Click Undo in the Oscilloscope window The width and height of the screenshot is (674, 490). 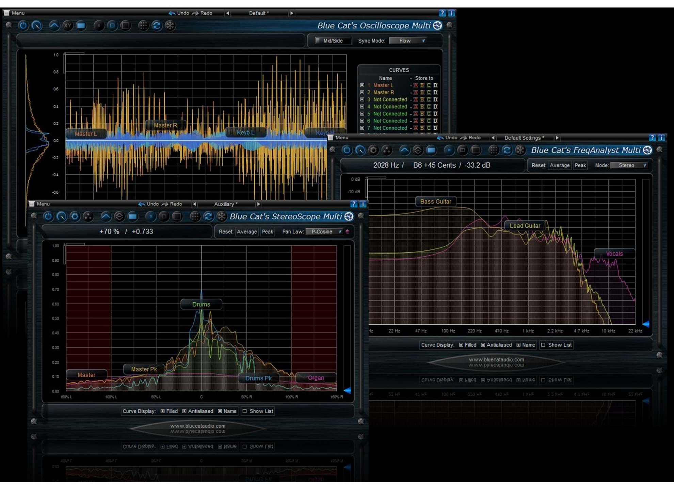179,13
